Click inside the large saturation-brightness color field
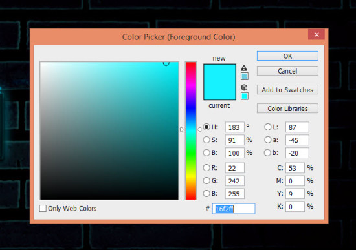Viewport: 356px width, 250px height. coord(109,130)
